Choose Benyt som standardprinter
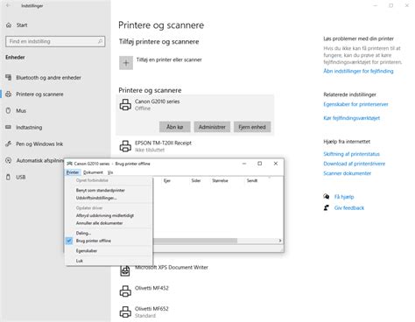 coord(100,190)
